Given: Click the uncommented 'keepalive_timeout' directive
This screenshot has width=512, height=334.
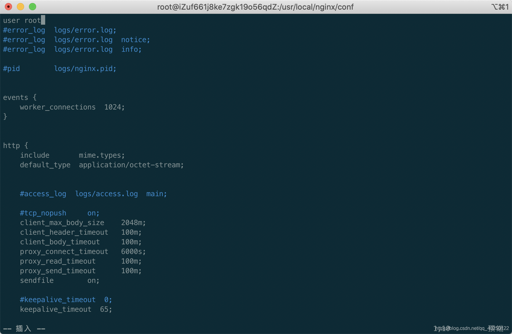Looking at the screenshot, I should tap(56, 310).
